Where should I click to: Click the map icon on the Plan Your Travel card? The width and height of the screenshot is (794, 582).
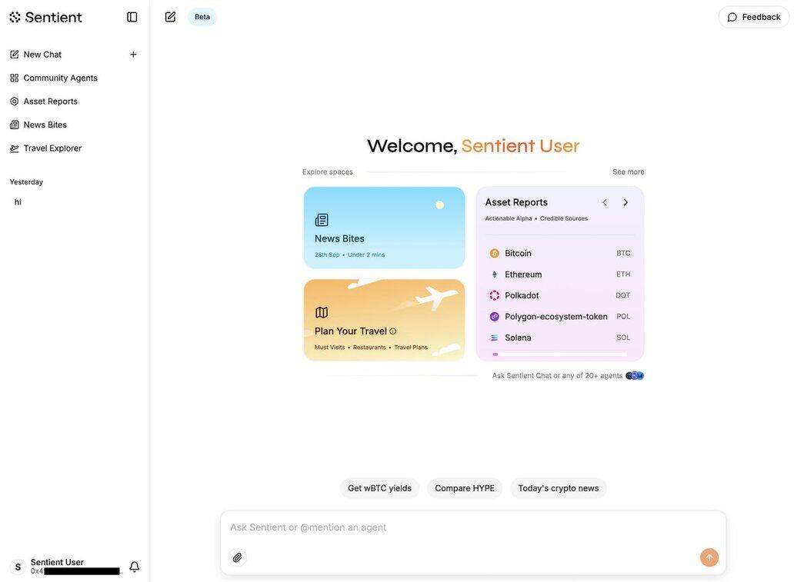(x=322, y=312)
